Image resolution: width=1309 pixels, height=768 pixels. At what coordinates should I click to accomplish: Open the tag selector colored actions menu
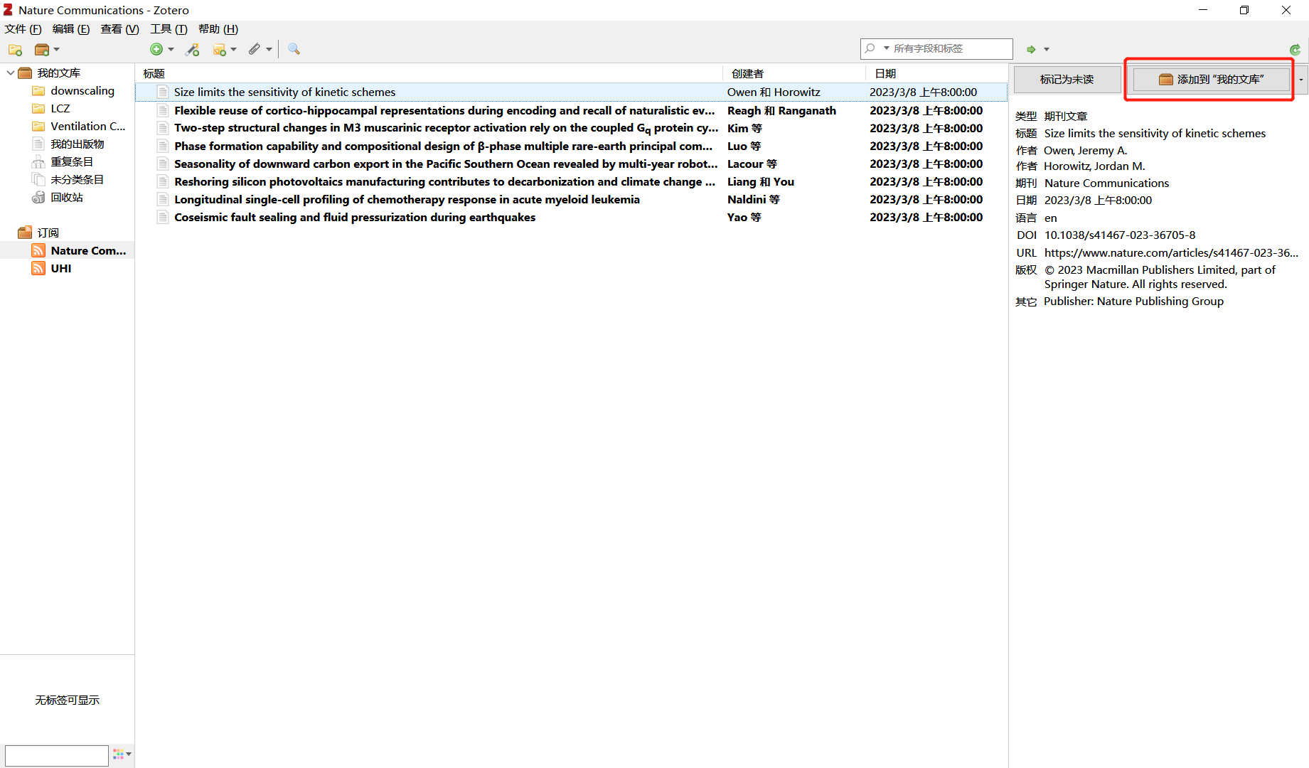click(x=122, y=754)
